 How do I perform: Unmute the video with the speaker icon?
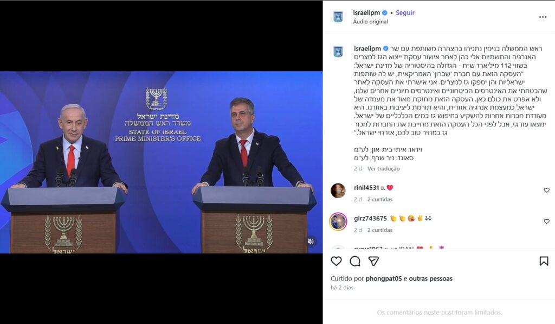click(311, 242)
